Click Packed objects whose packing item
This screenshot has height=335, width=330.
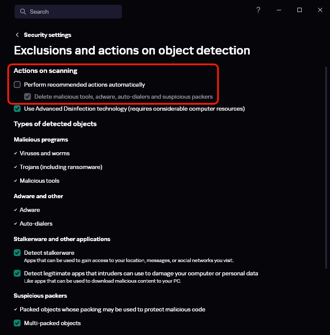pos(112,309)
